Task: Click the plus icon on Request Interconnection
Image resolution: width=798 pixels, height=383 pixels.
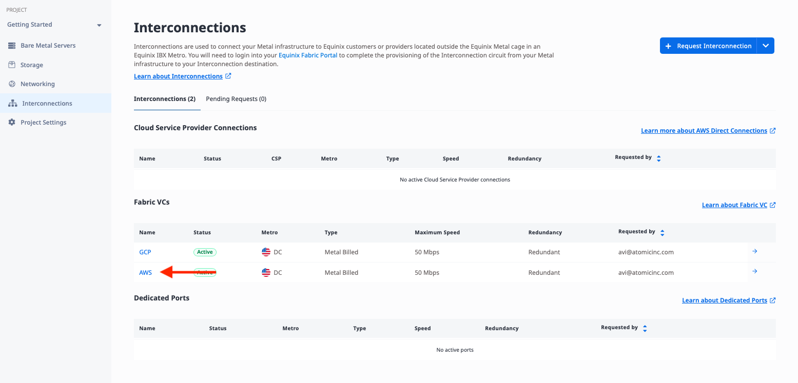Action: coord(668,46)
